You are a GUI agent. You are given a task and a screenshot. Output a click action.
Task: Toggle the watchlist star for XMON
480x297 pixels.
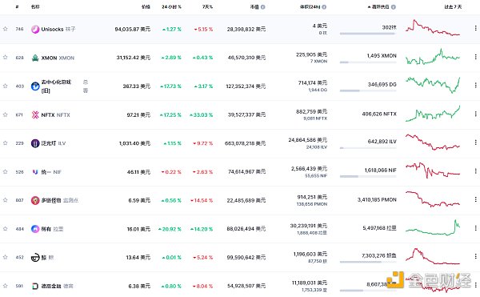6,58
